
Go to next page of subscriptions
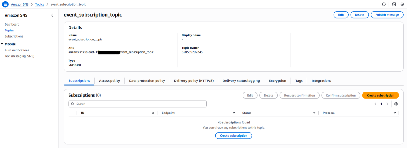(387, 104)
